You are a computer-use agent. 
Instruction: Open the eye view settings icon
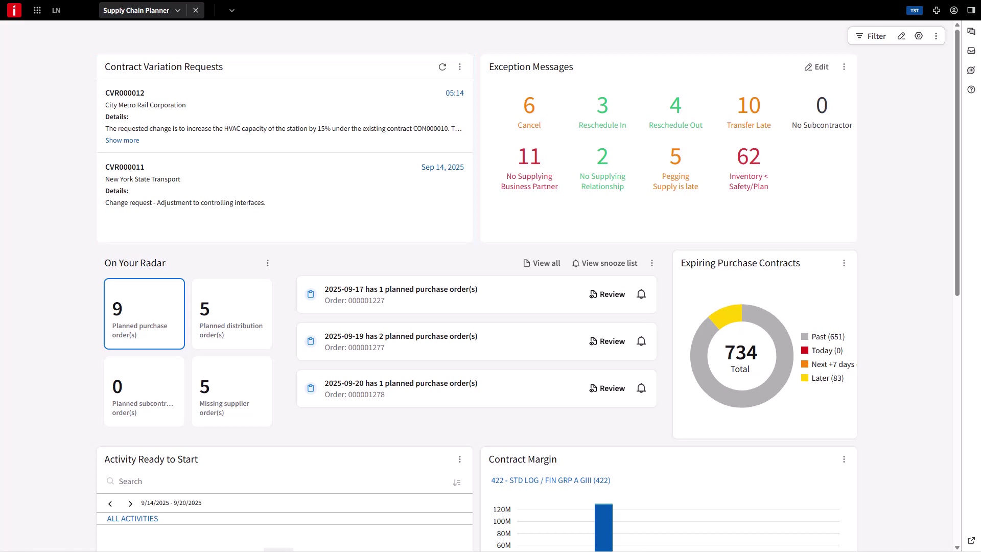tap(919, 36)
